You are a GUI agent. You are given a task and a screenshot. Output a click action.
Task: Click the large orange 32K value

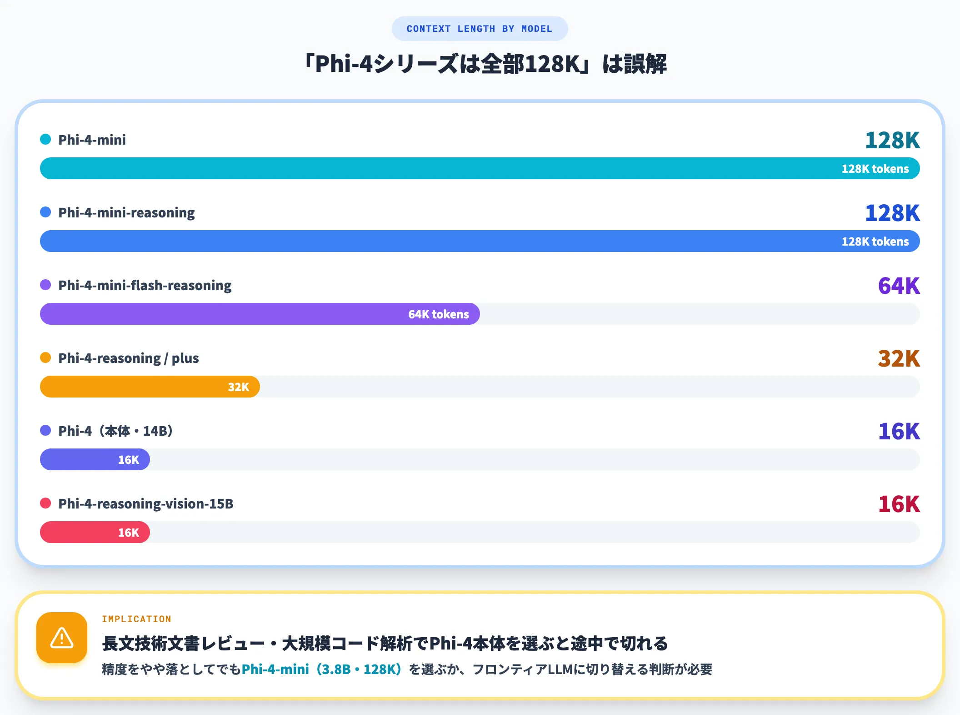pyautogui.click(x=899, y=358)
